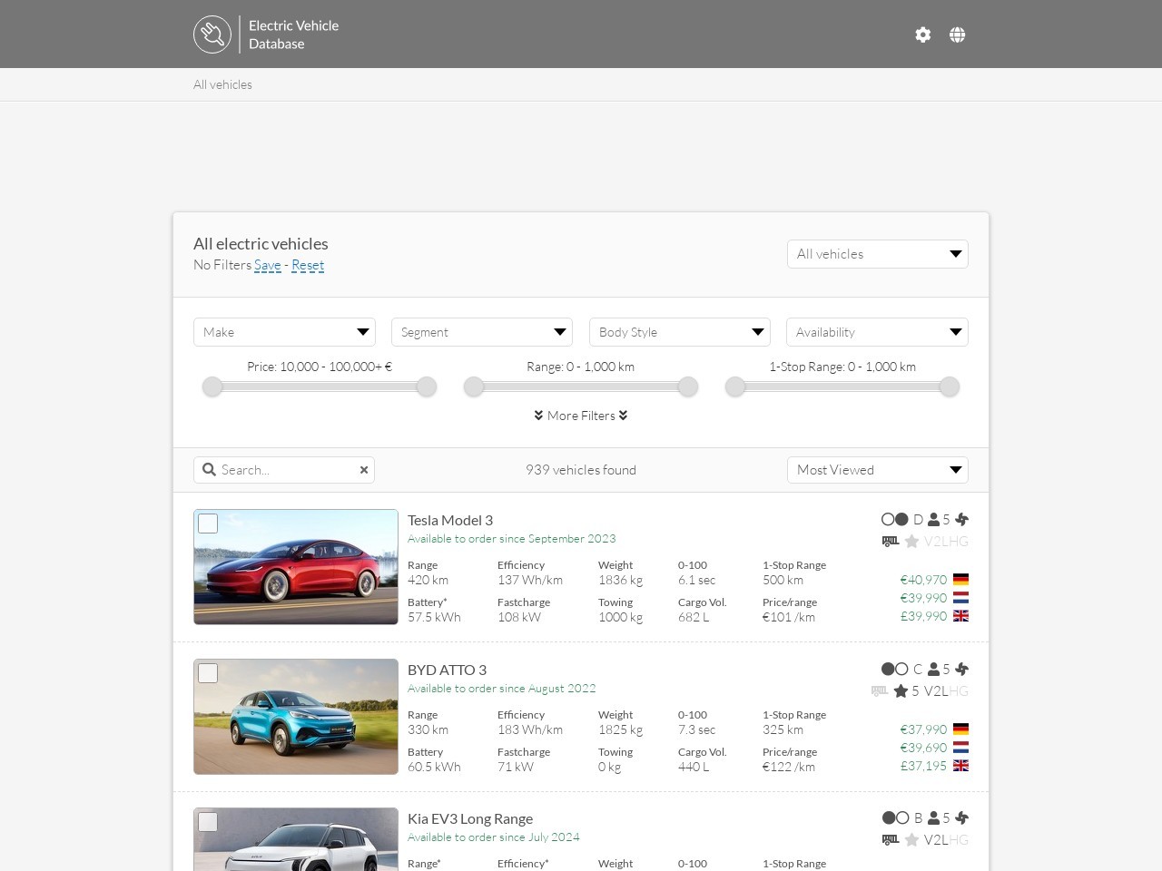1162x871 pixels.
Task: Click the Tesla €40,970 German price
Action: 923,580
